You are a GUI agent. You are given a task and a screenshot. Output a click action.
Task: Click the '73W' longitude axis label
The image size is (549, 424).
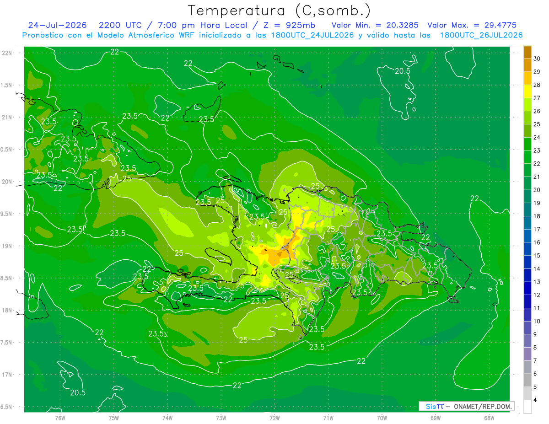pos(221,418)
